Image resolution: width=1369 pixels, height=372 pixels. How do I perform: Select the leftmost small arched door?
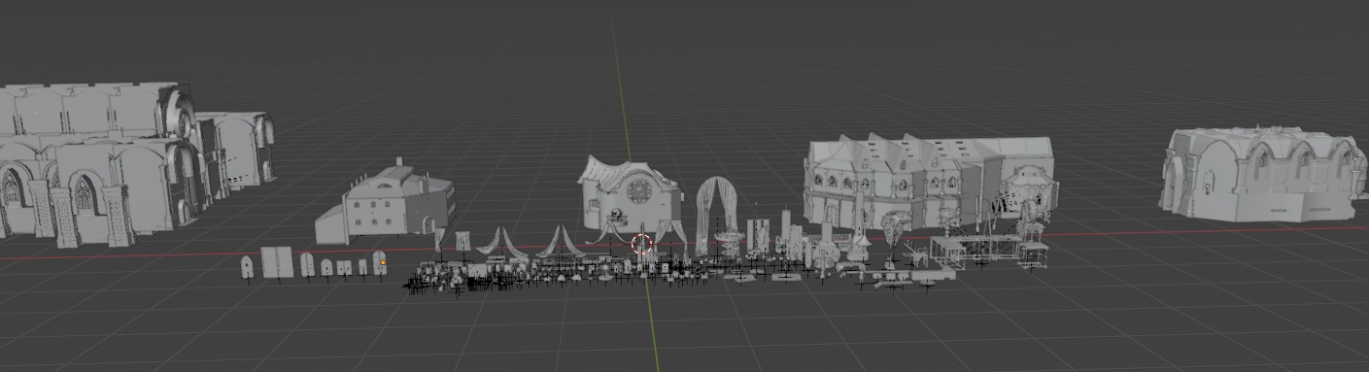tap(247, 267)
